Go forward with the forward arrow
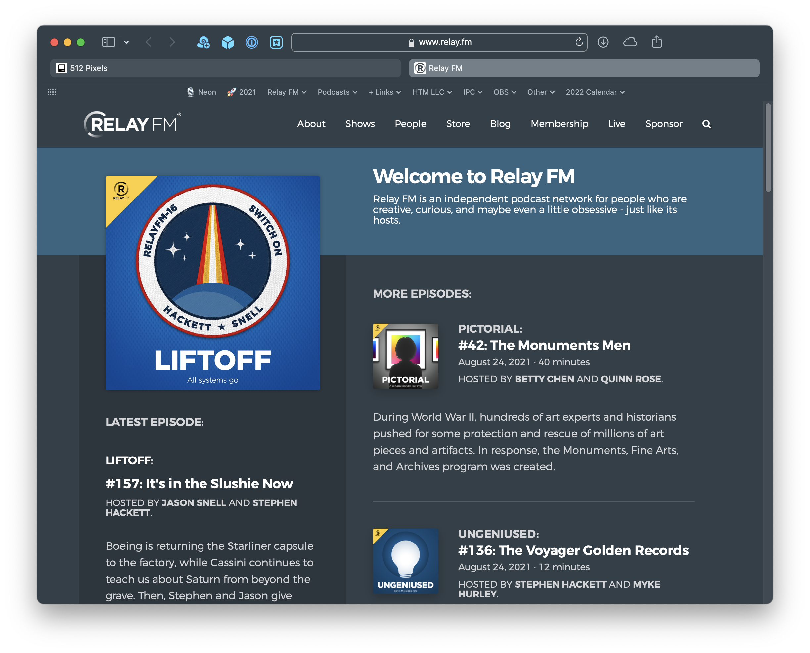The image size is (810, 653). pyautogui.click(x=172, y=42)
